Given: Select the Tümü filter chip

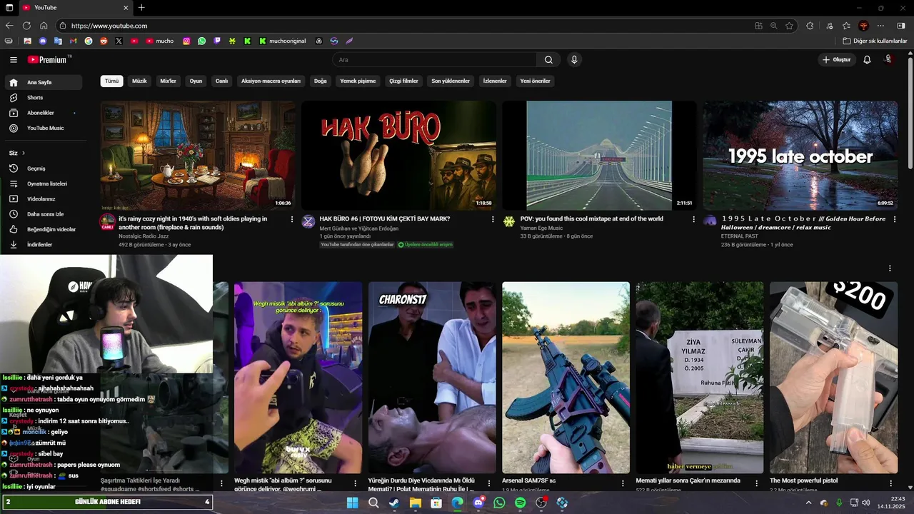Looking at the screenshot, I should [111, 81].
